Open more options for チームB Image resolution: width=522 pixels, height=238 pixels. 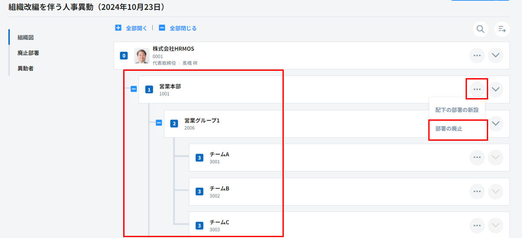477,191
